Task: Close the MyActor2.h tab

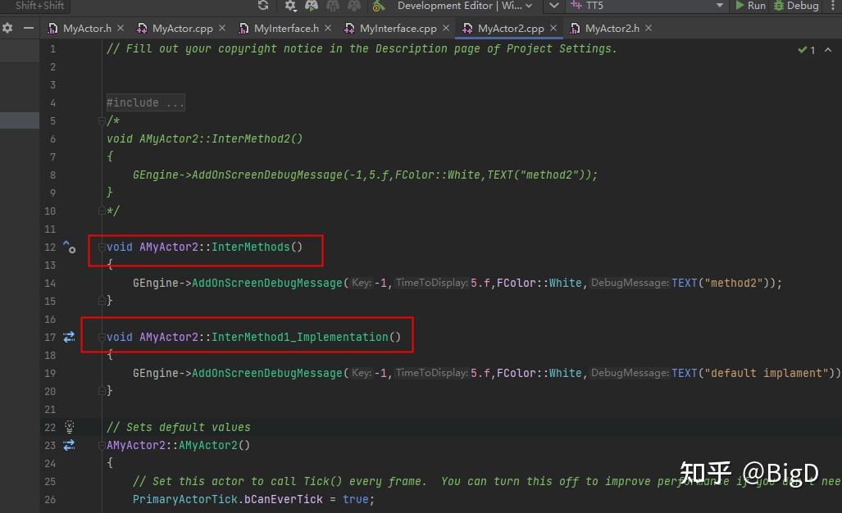Action: [649, 28]
